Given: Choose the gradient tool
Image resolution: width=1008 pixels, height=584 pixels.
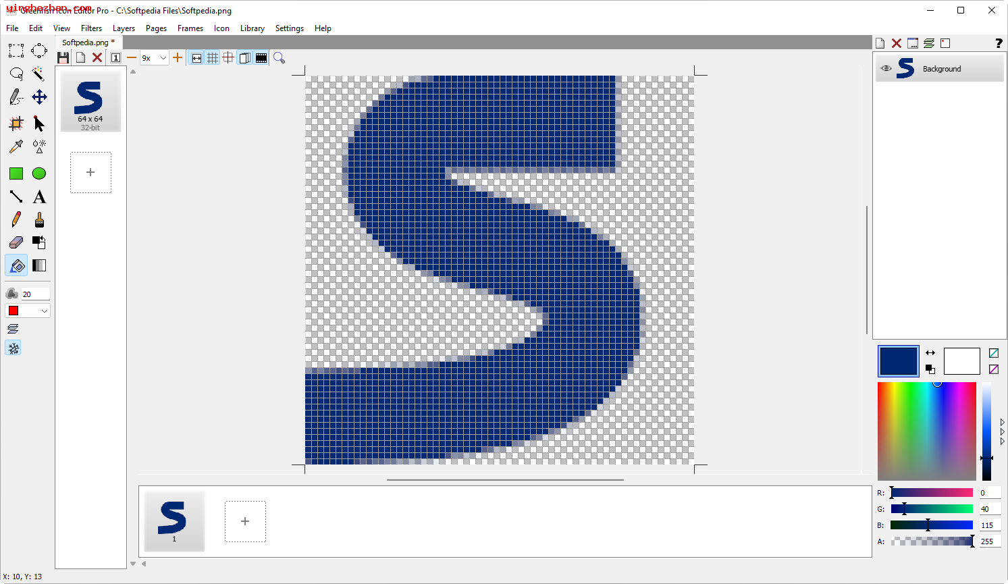Looking at the screenshot, I should (39, 265).
